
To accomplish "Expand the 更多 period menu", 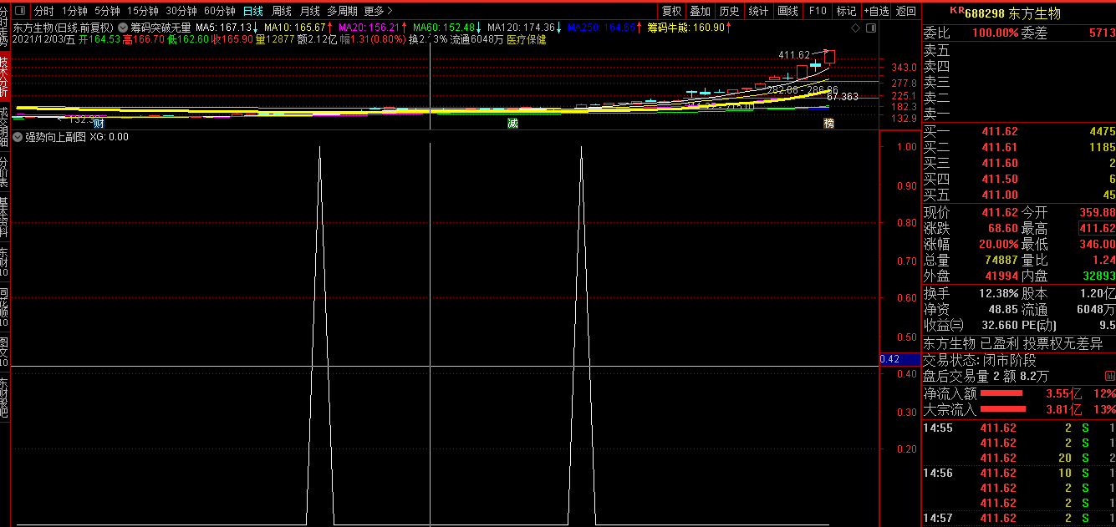I will tap(378, 11).
